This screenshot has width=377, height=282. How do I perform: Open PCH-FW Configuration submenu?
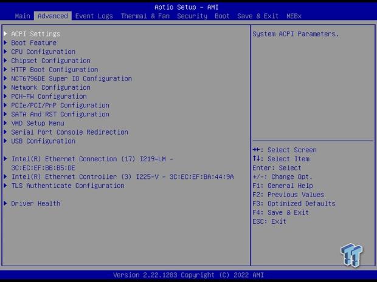pyautogui.click(x=49, y=96)
